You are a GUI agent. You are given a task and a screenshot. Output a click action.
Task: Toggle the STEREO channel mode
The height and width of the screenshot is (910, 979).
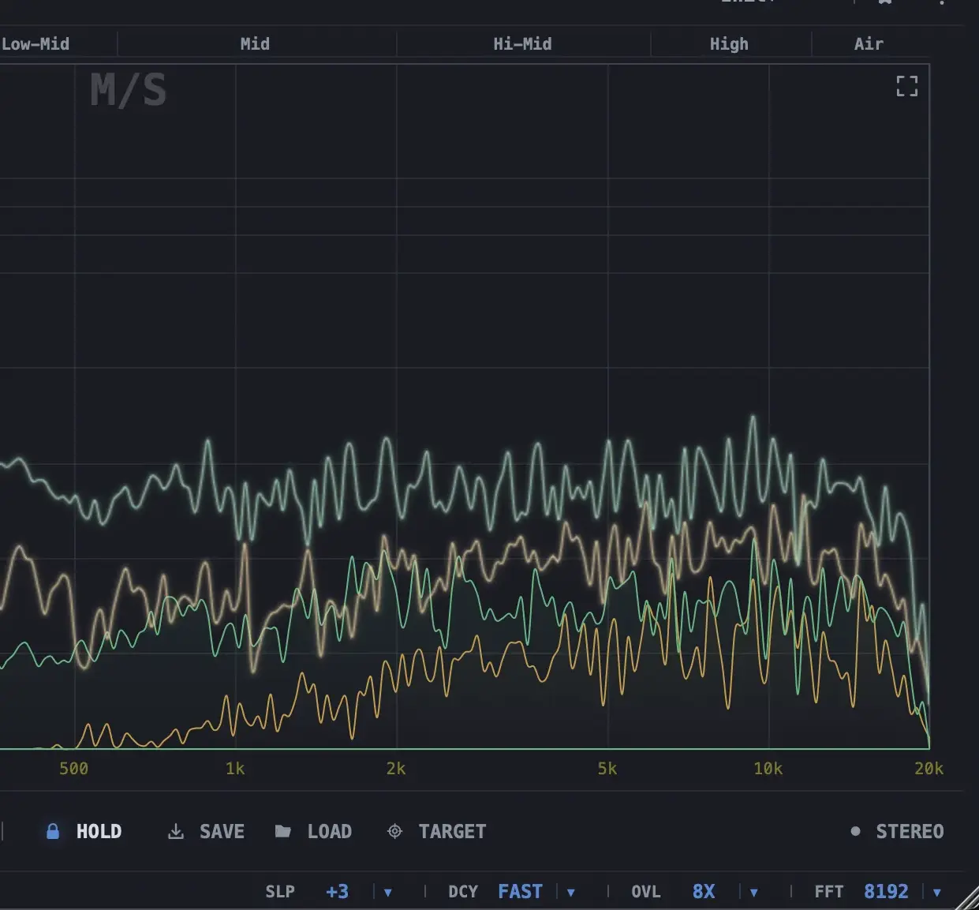coord(910,831)
